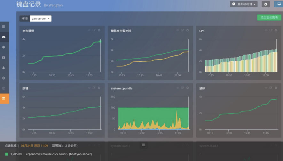Edit the 键鼠点击数比较 chart
The image size is (283, 161).
[183, 30]
